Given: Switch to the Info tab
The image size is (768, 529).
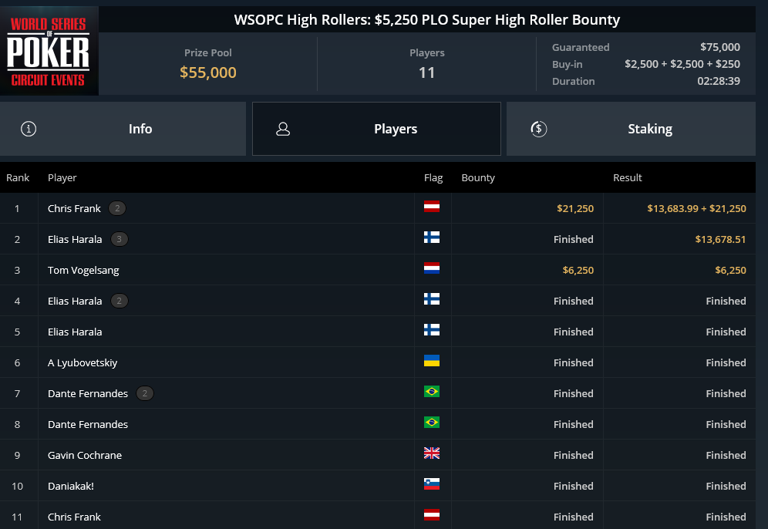Looking at the screenshot, I should (x=123, y=129).
